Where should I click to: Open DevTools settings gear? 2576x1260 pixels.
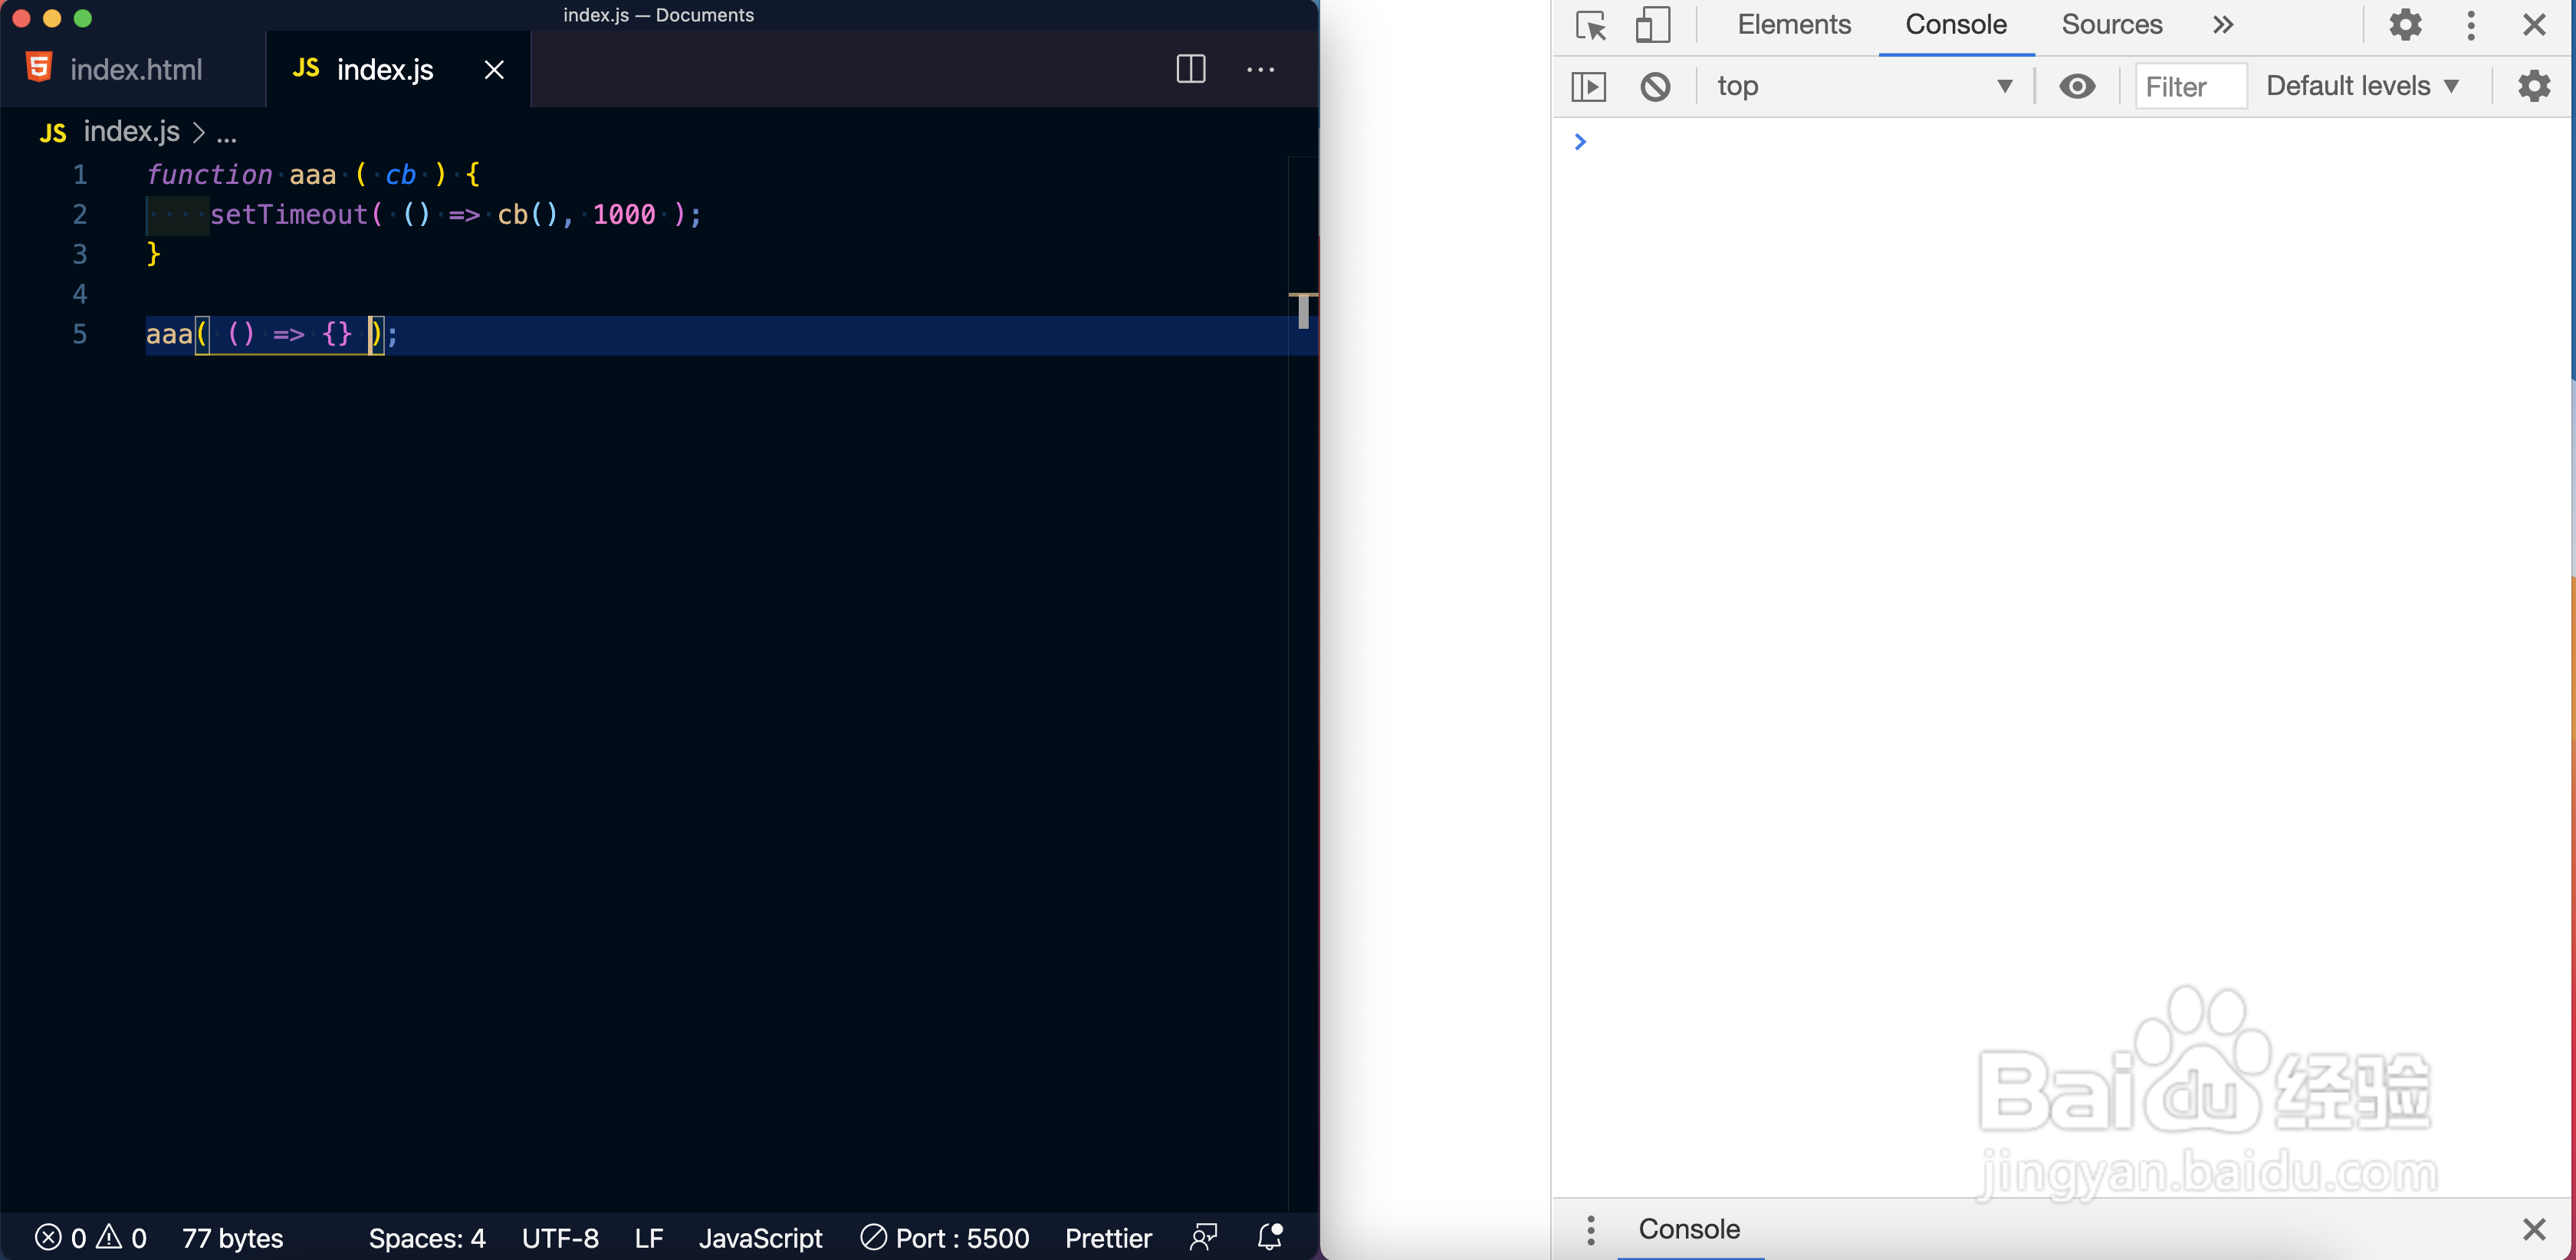[2405, 25]
